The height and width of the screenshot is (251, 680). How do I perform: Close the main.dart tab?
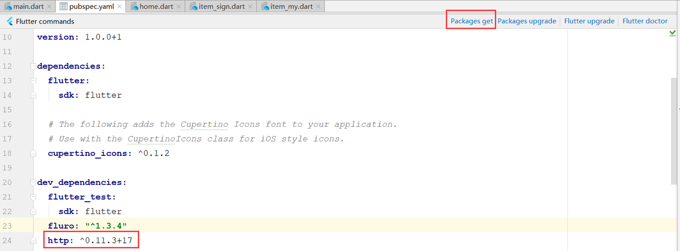[x=49, y=7]
